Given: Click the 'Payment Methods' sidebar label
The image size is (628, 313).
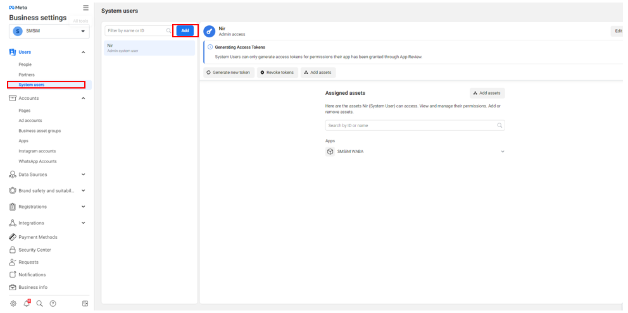Looking at the screenshot, I should (38, 237).
